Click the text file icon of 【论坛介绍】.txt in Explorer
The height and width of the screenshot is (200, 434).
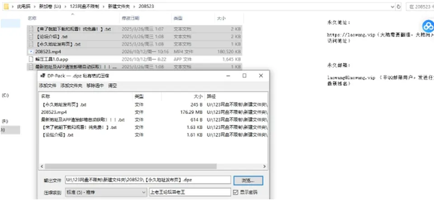click(31, 36)
